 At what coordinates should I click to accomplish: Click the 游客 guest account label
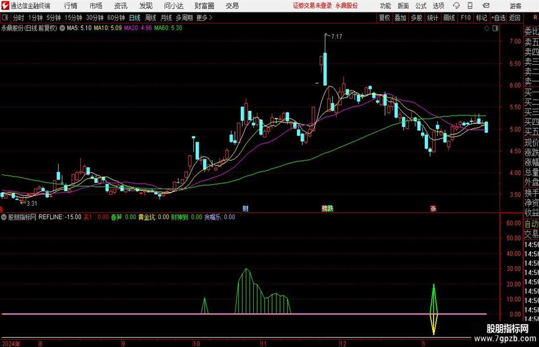(x=516, y=6)
